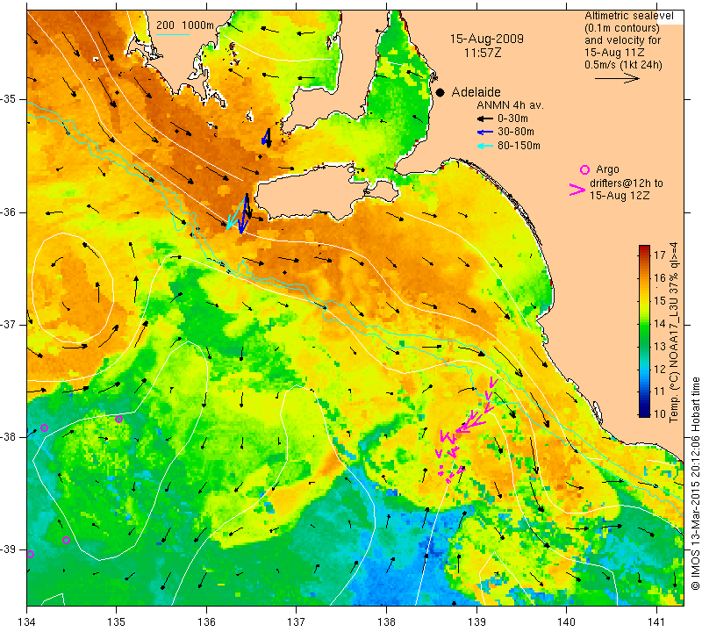Click the IMOS copyright timestamp text
702x632 pixels.
[x=695, y=484]
